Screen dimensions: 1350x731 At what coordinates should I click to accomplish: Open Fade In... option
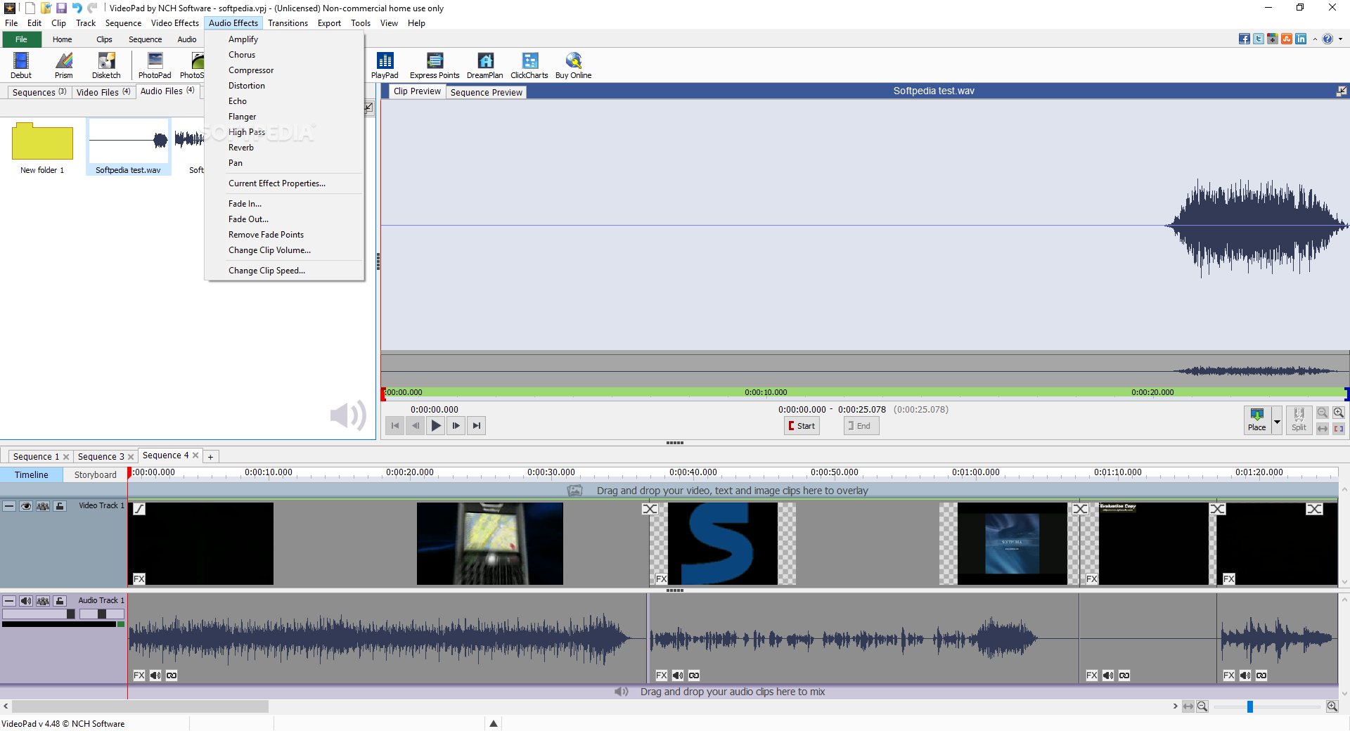click(x=245, y=204)
